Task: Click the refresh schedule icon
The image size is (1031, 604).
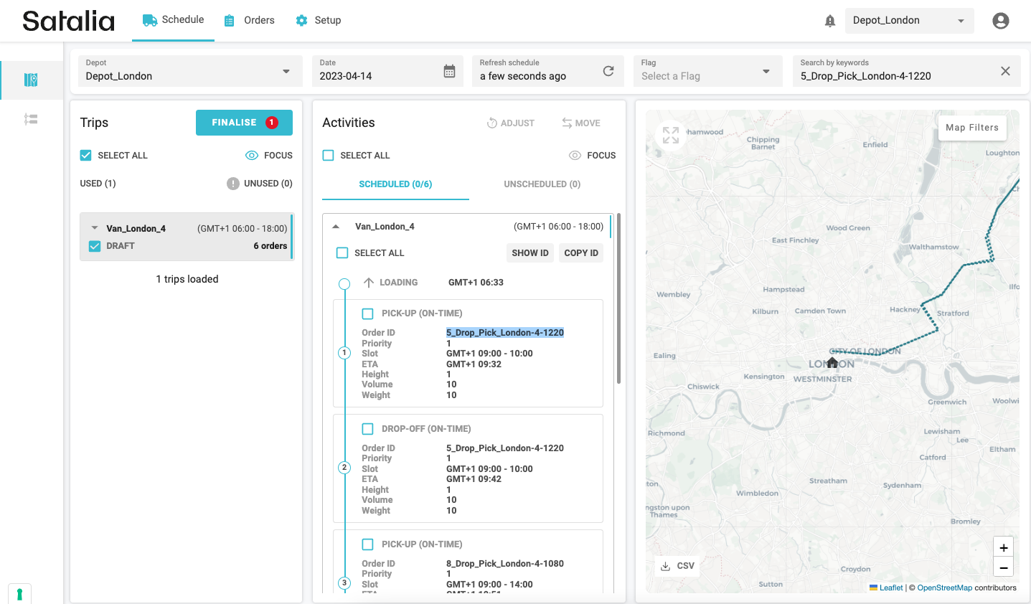Action: point(608,71)
